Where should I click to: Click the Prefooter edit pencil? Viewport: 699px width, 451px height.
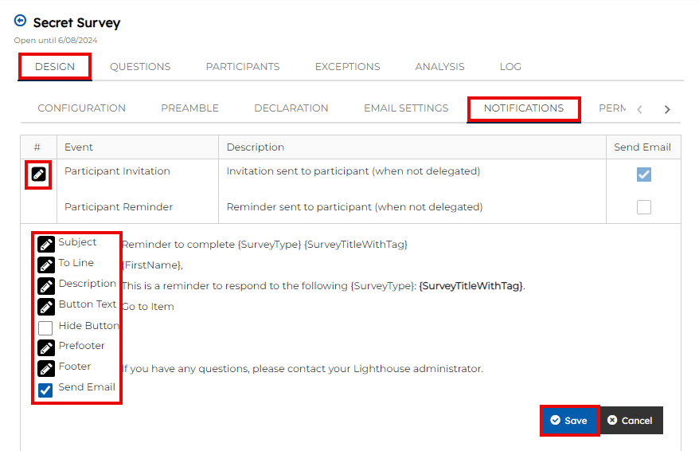coord(46,348)
